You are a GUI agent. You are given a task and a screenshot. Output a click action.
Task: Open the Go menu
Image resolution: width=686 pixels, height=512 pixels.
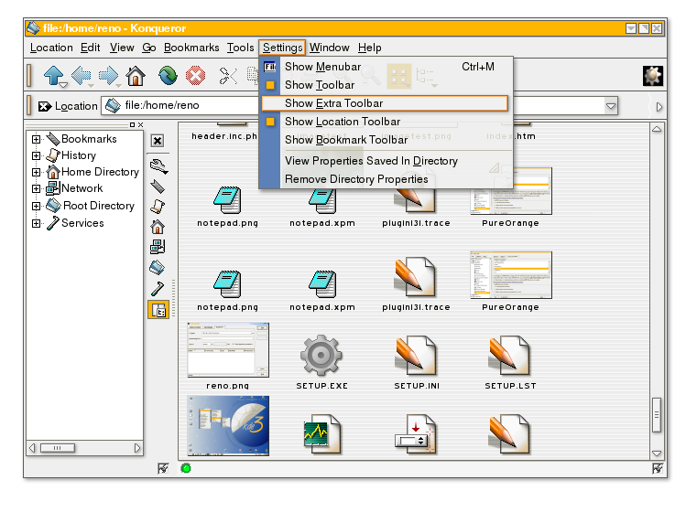[148, 48]
